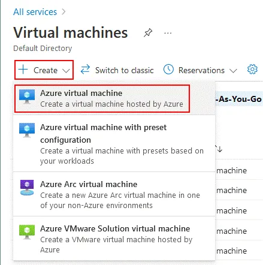Viewport: 263px width, 265px height.
Task: Click the Switch to classic arrows icon
Action: [85, 69]
